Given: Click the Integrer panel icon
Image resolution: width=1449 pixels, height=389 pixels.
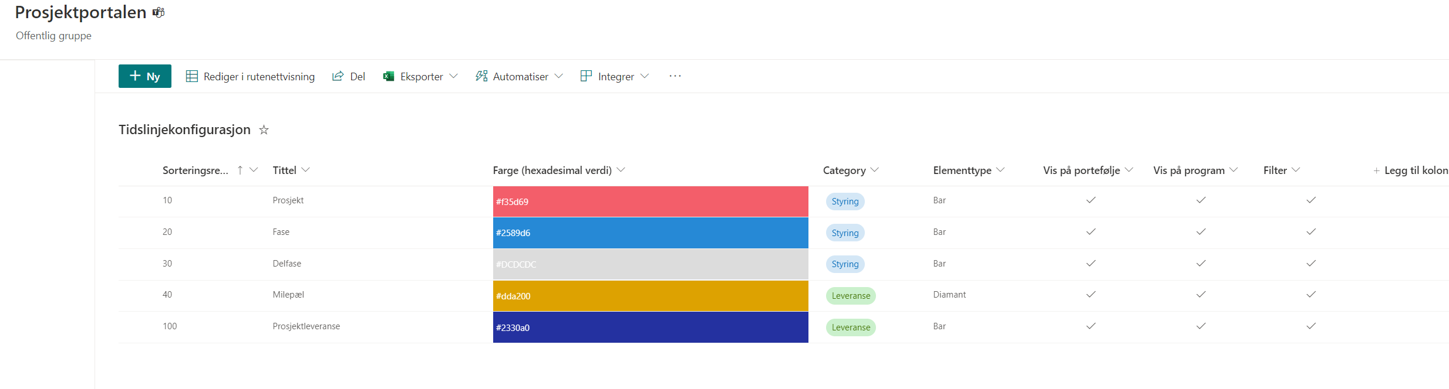Looking at the screenshot, I should click(586, 76).
